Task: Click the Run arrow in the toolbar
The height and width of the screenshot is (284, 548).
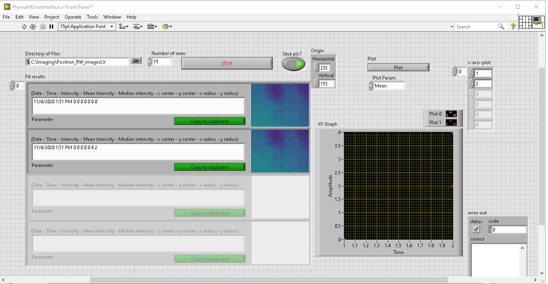Action: 24,27
